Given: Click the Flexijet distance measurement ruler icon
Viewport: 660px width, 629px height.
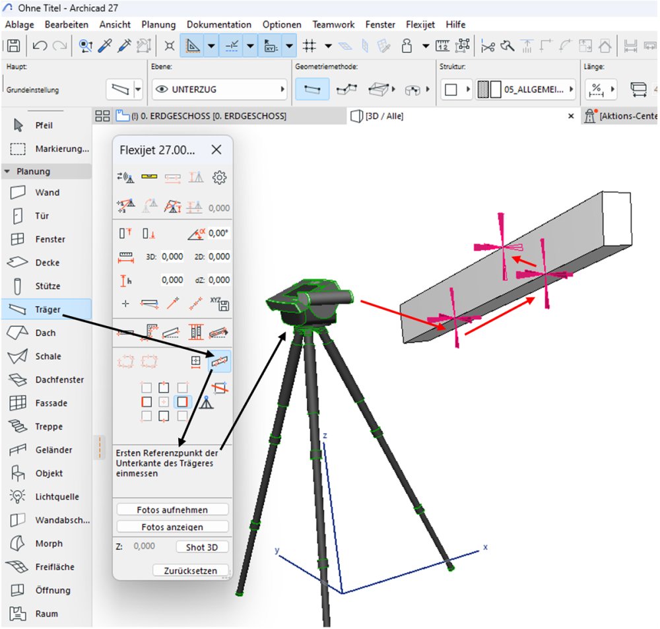Looking at the screenshot, I should click(126, 257).
